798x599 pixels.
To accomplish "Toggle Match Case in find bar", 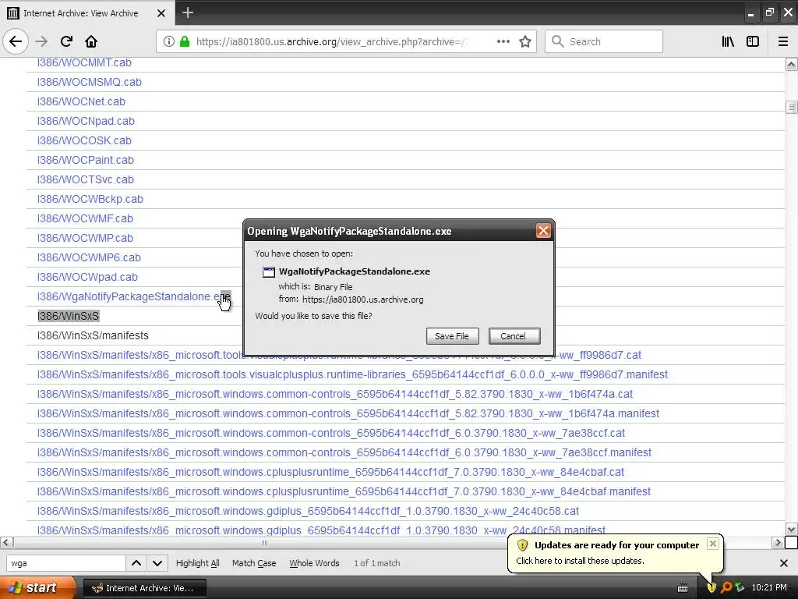I will pos(254,563).
